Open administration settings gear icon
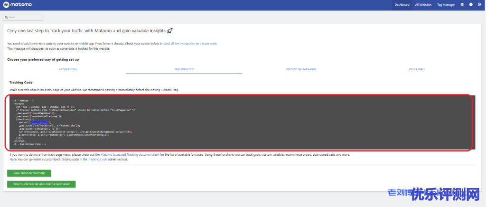 (462, 5)
